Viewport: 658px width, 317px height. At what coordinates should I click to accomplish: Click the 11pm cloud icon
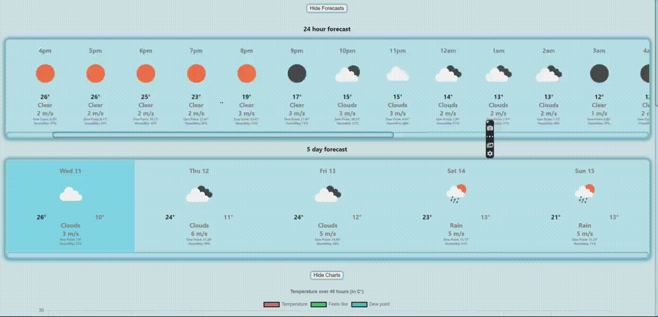pyautogui.click(x=397, y=74)
